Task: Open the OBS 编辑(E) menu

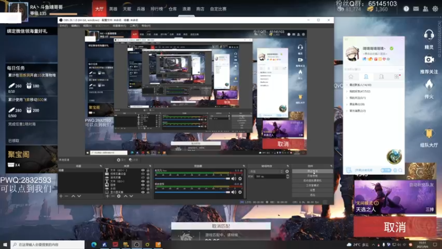Action: click(x=75, y=25)
